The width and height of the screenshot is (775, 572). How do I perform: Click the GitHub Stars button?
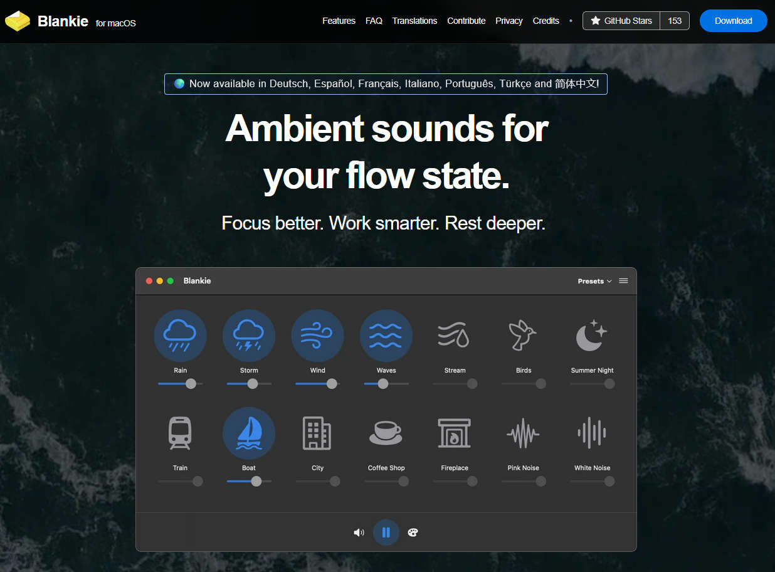click(x=621, y=21)
